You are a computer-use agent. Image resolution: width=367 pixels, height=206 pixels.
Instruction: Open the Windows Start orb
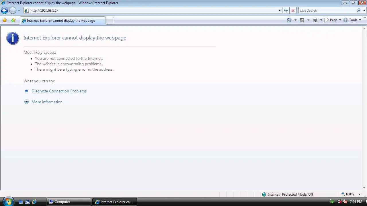click(x=8, y=201)
